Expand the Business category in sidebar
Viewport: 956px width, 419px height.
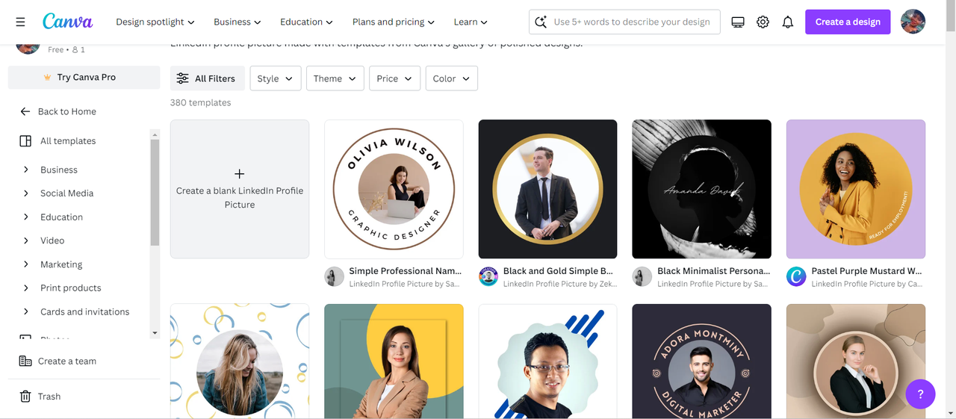pyautogui.click(x=26, y=170)
